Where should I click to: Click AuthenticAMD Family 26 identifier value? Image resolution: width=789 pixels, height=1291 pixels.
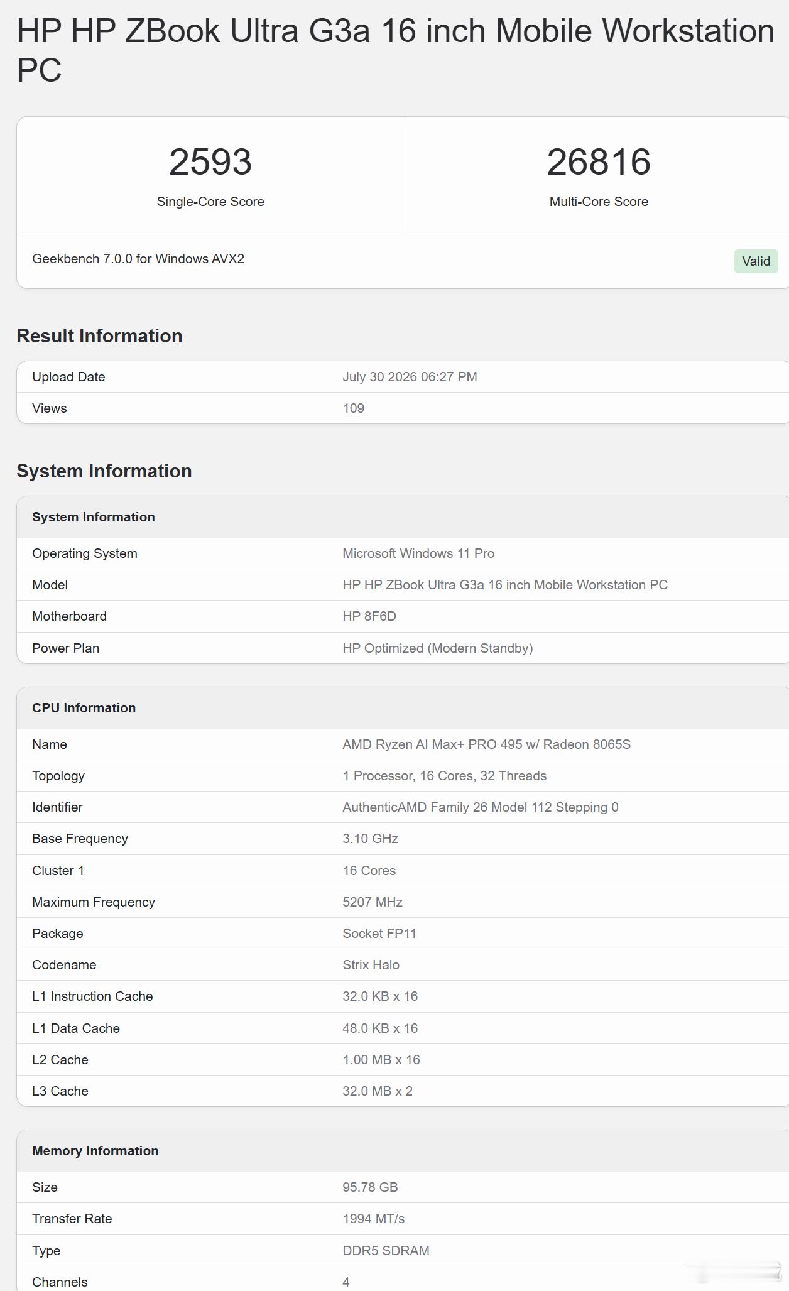[480, 807]
